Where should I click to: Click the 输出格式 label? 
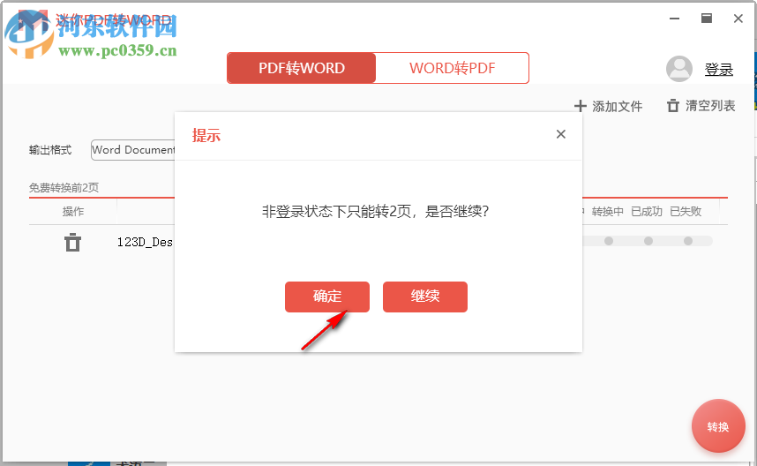pos(50,150)
